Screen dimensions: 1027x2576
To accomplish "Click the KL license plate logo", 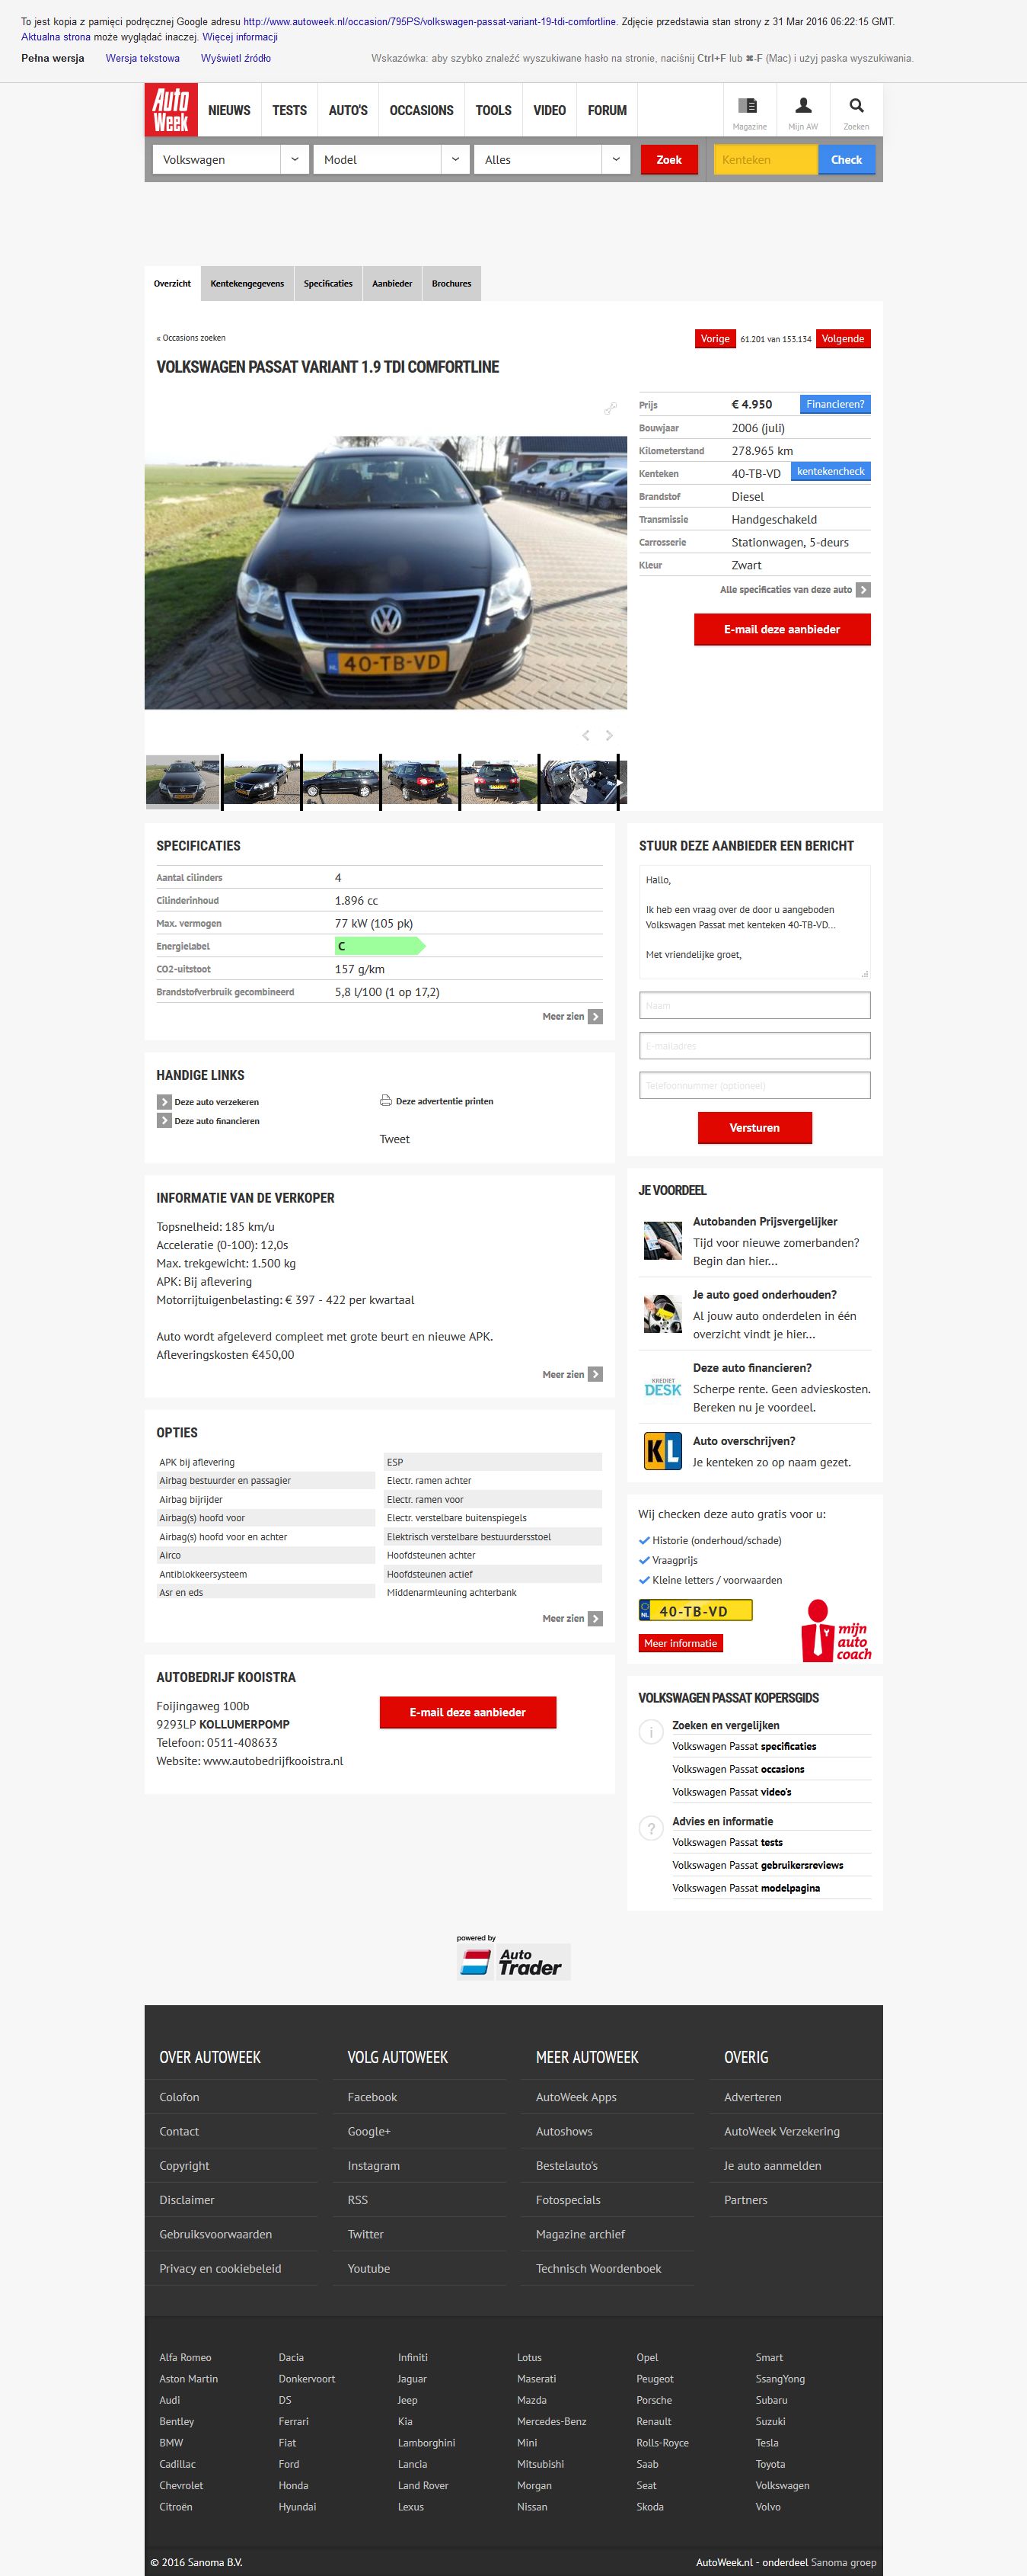I will [x=662, y=1450].
